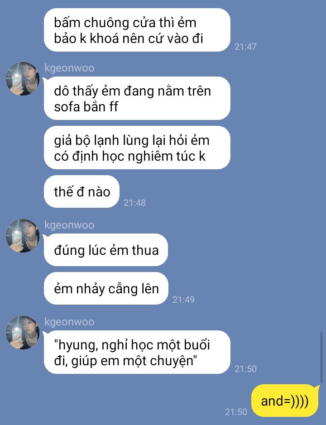The image size is (326, 425).
Task: Tap kgeonwoo's avatar next to 'đúng lúc ẻm thua'
Action: (23, 235)
